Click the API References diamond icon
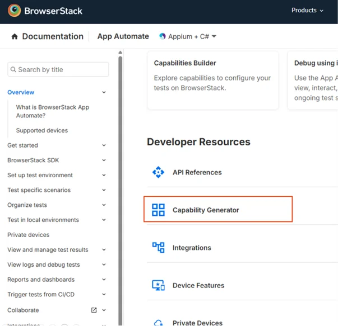The height and width of the screenshot is (326, 338). 158,172
